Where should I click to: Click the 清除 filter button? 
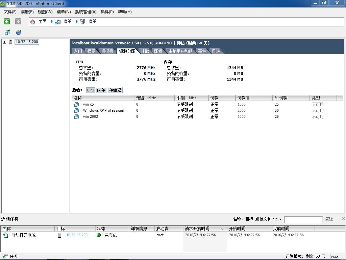(x=329, y=219)
